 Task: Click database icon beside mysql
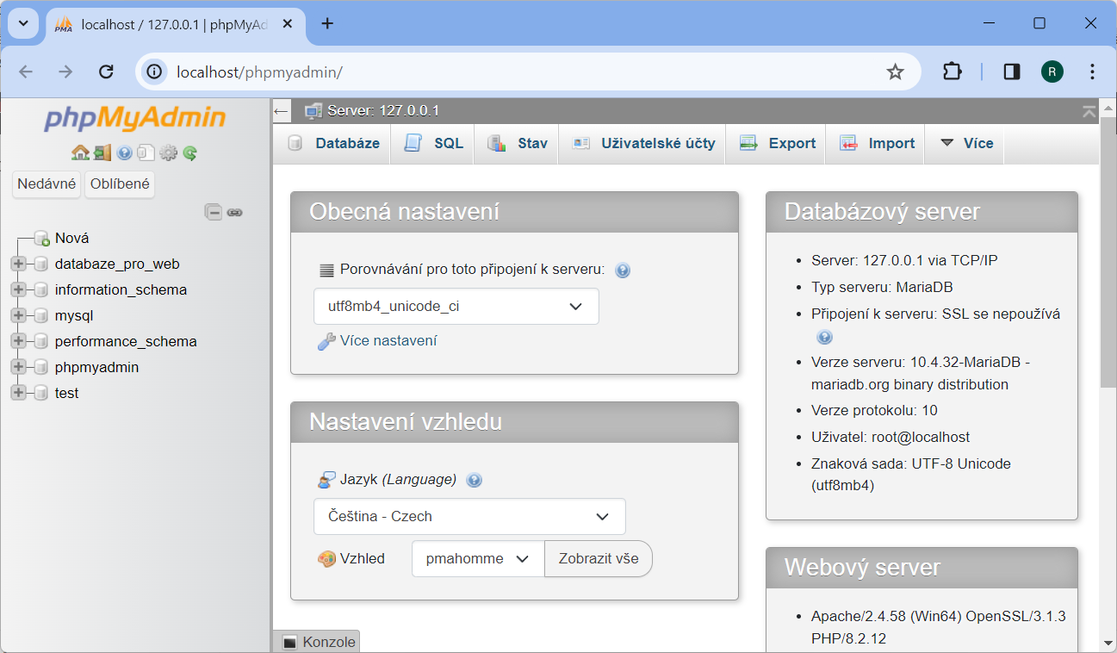pyautogui.click(x=40, y=315)
